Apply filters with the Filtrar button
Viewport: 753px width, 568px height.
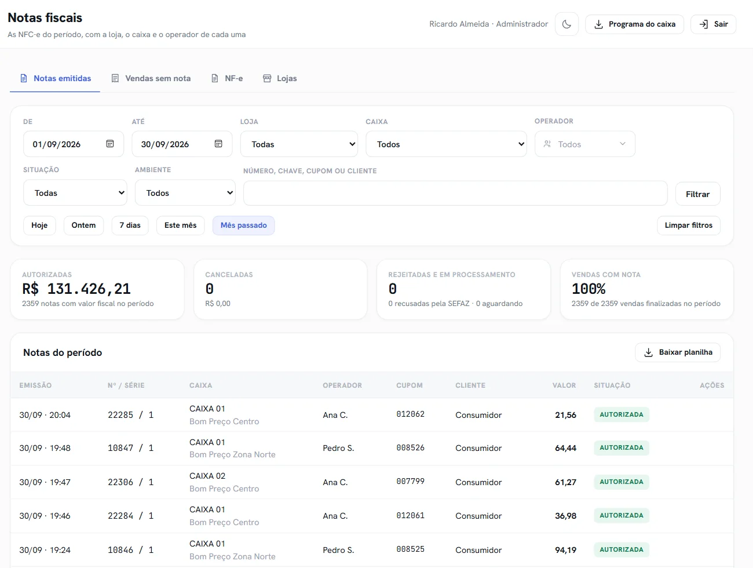pos(697,194)
